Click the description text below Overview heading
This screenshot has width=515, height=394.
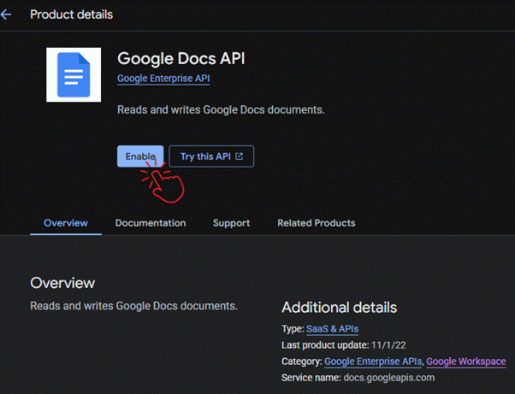coord(133,305)
